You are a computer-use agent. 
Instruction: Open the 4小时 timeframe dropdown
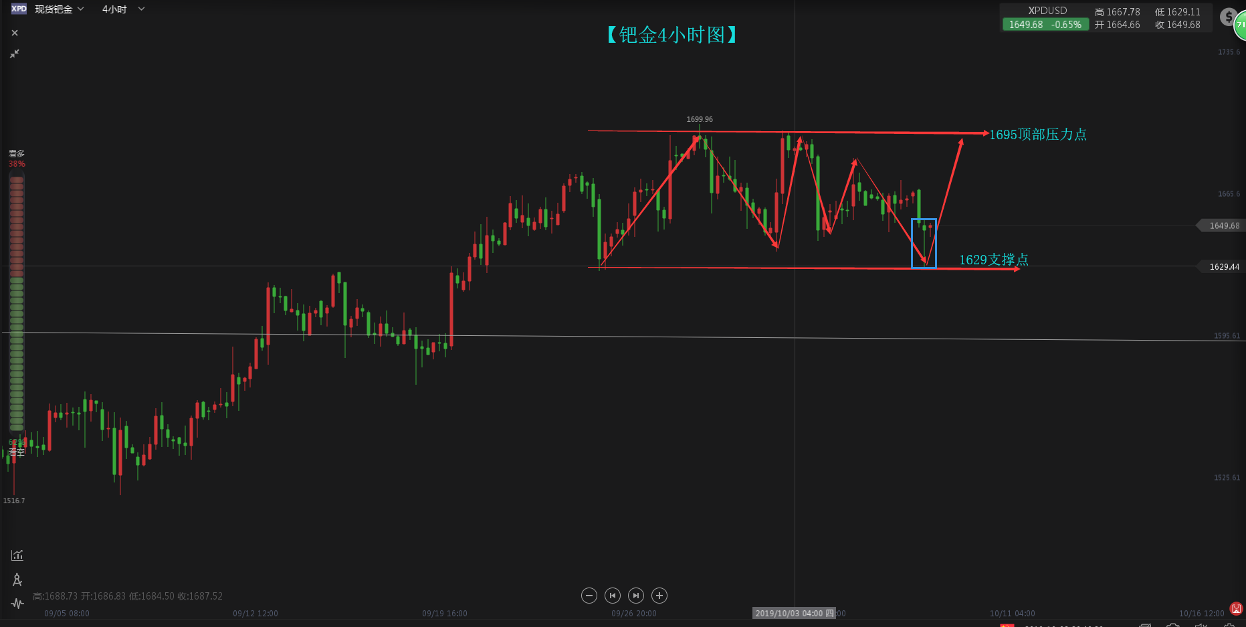(123, 9)
